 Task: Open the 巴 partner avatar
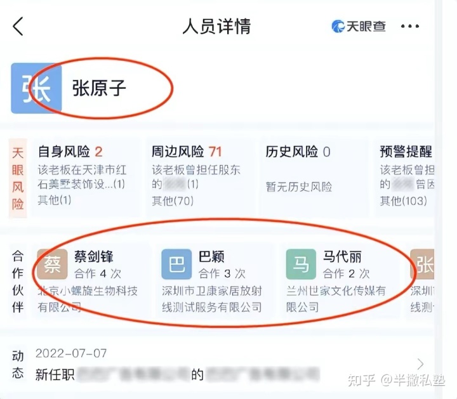(x=176, y=264)
